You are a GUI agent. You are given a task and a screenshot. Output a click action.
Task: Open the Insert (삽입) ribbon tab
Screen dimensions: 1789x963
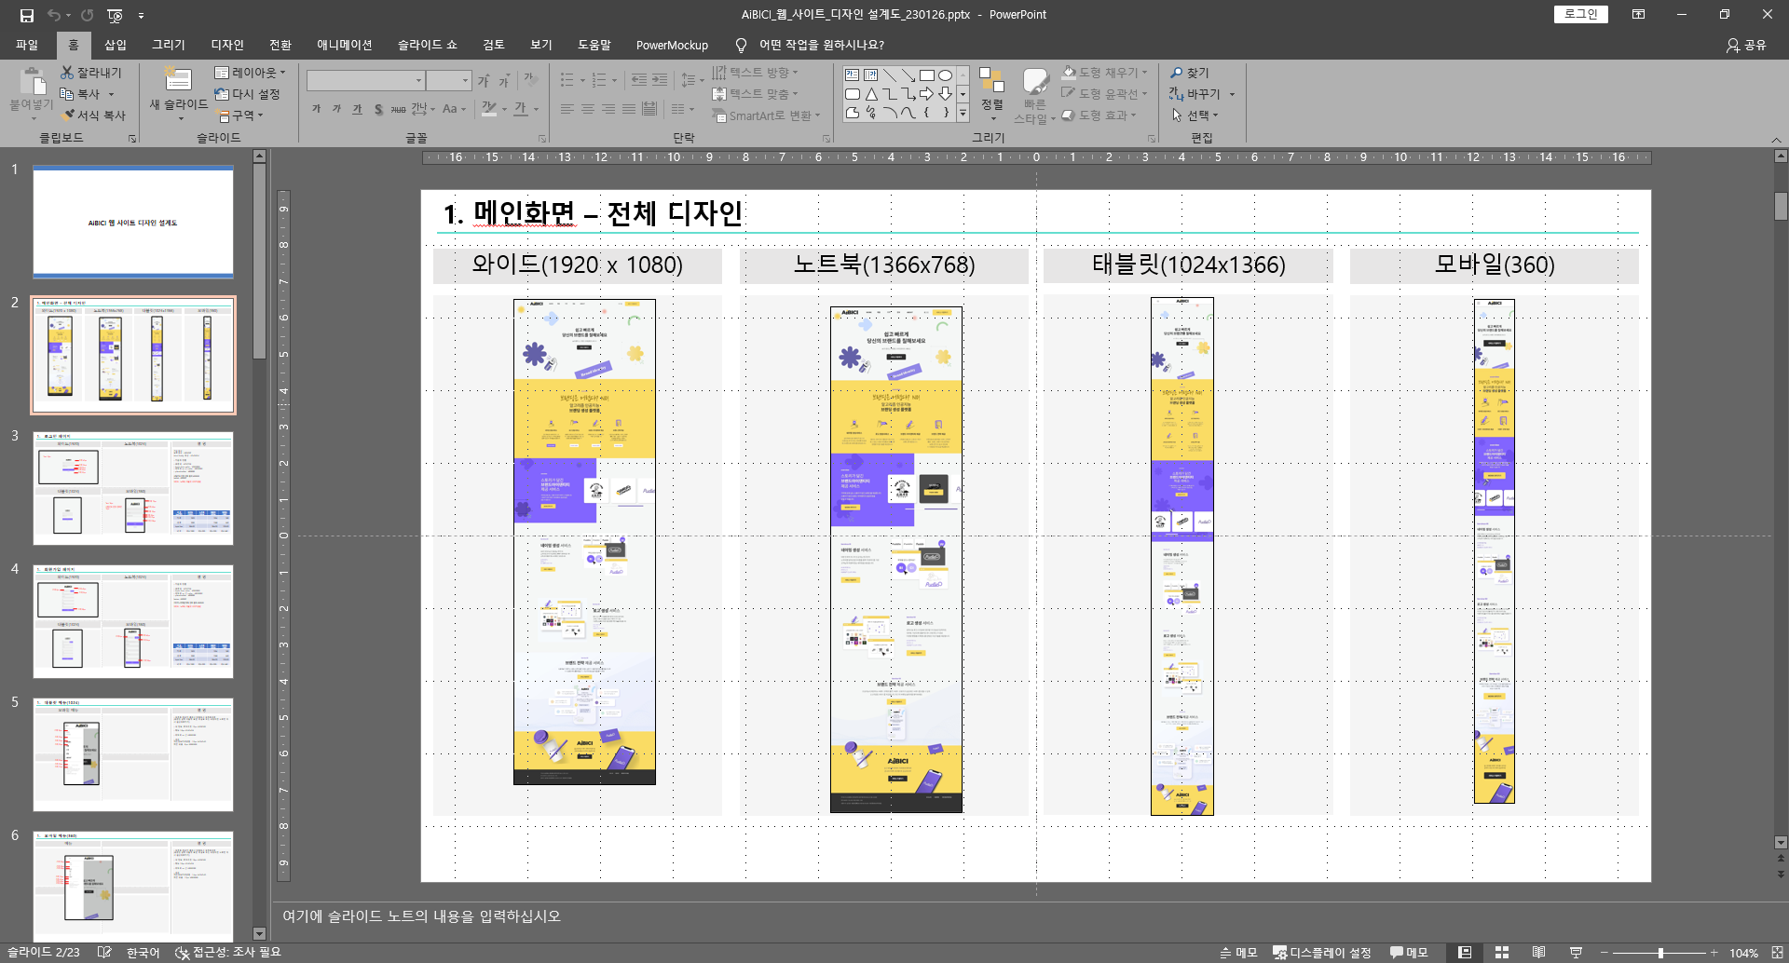(115, 45)
